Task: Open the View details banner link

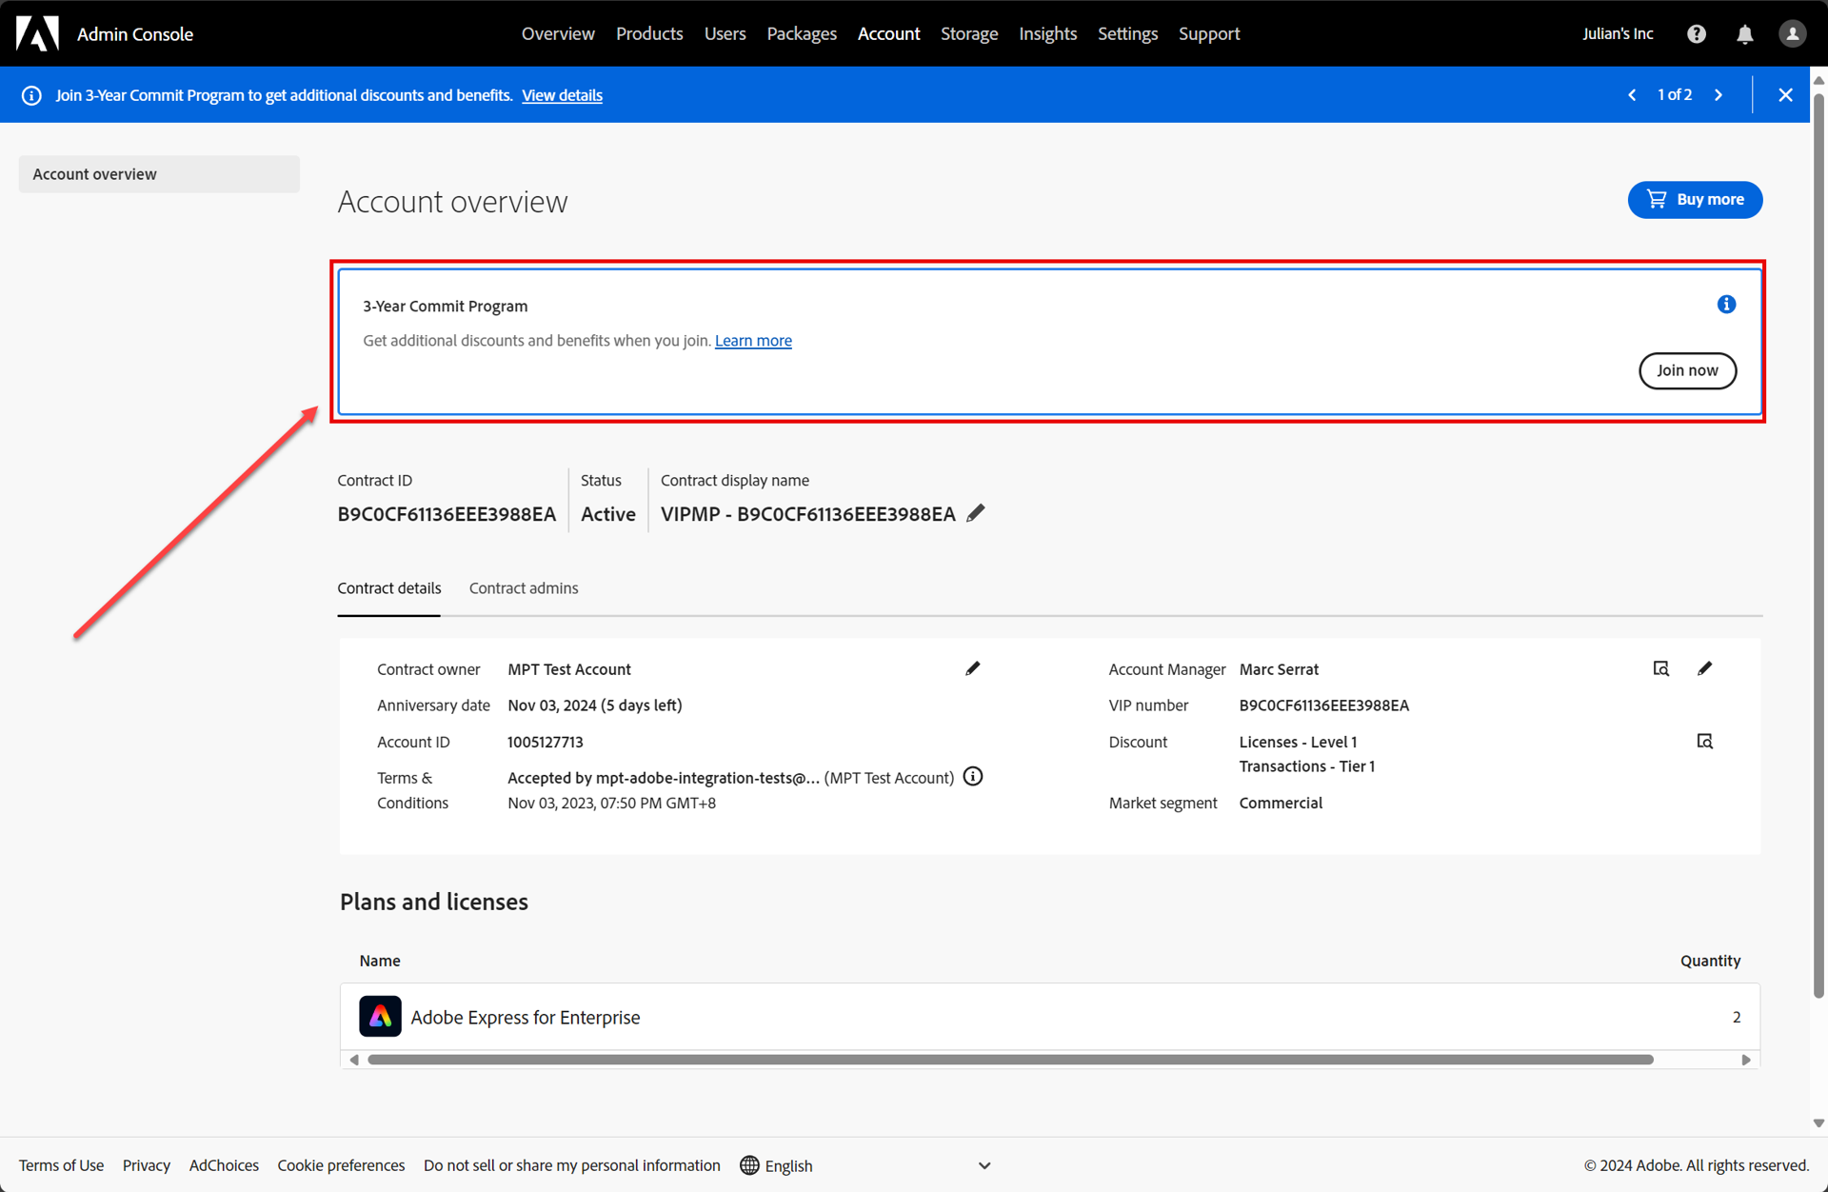Action: click(562, 95)
